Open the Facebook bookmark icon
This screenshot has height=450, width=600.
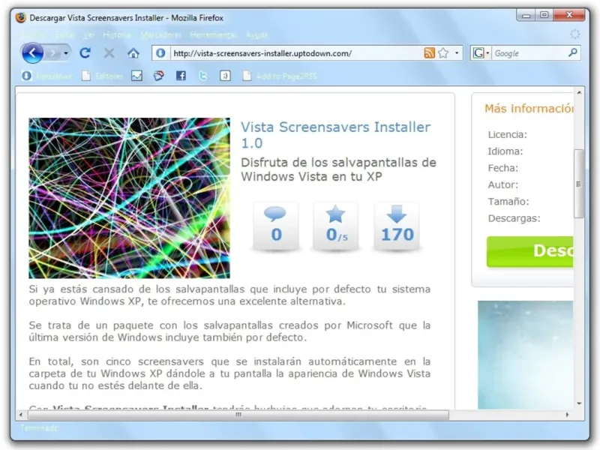point(181,76)
